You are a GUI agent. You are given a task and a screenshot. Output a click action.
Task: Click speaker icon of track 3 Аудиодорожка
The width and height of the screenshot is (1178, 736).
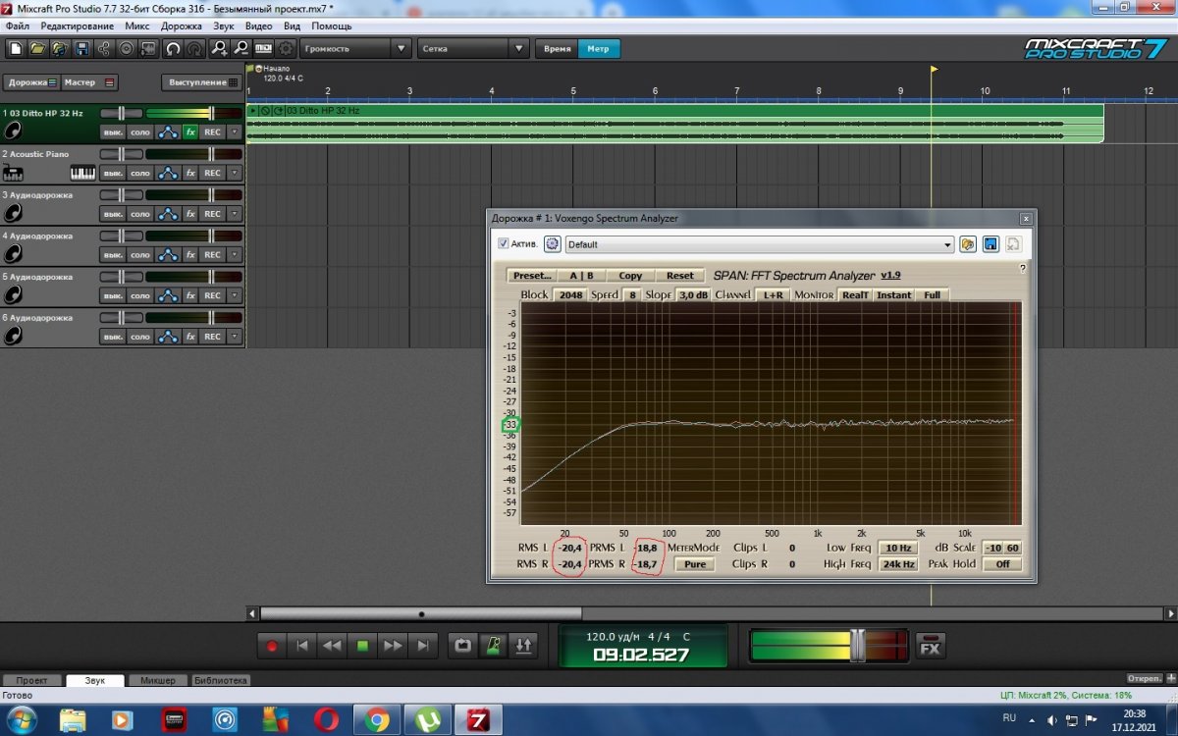(x=13, y=212)
